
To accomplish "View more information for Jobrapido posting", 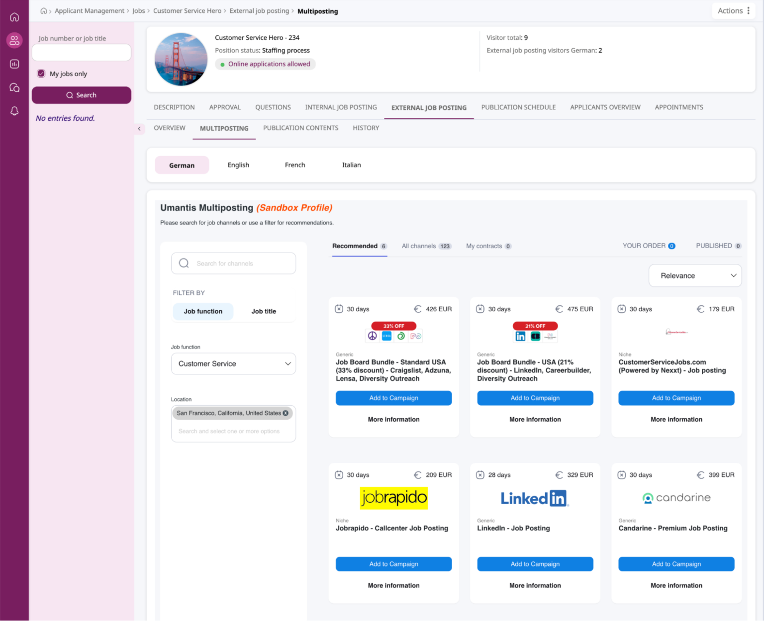I will (393, 586).
